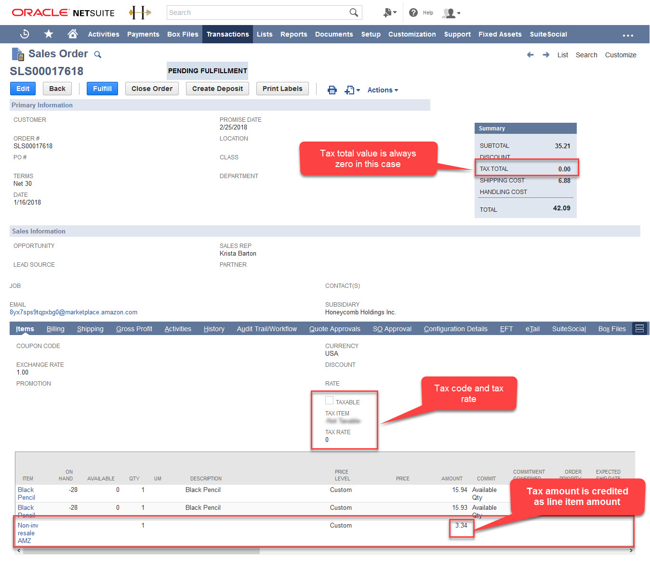Viewport: 650px width, 569px height.
Task: Open the SuiteSocial menu
Action: [548, 34]
